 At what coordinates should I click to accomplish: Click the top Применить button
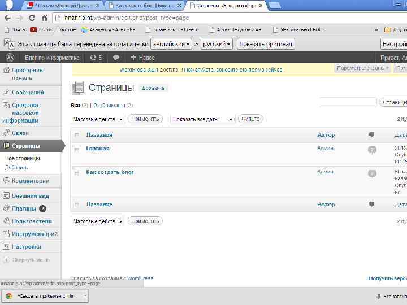(x=145, y=119)
